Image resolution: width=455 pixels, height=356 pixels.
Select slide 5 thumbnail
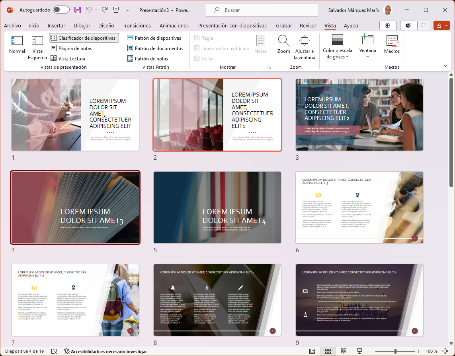[217, 207]
